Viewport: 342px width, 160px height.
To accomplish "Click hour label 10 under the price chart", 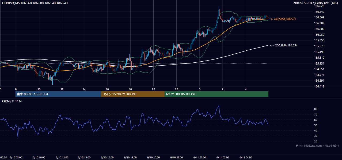I will [x=39, y=89].
